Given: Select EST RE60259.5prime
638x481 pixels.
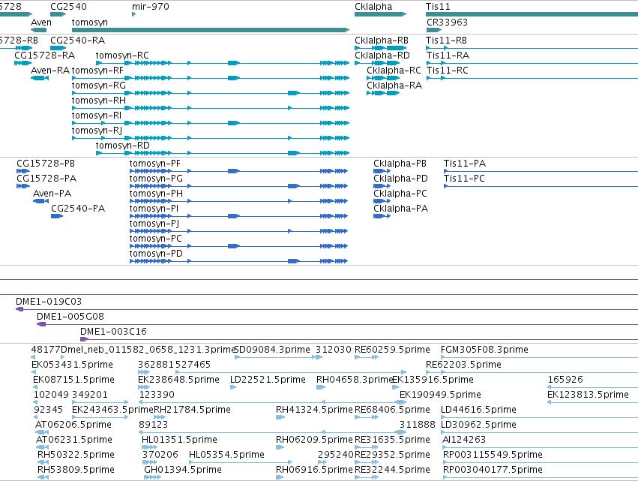Looking at the screenshot, I should [392, 350].
